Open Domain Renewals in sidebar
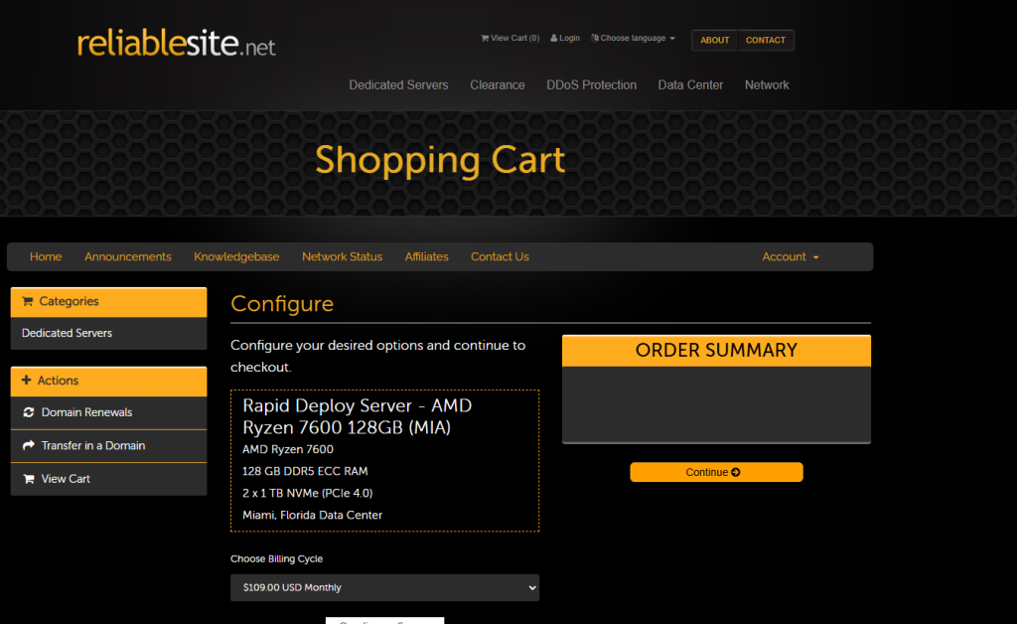Viewport: 1017px width, 624px height. (x=109, y=412)
